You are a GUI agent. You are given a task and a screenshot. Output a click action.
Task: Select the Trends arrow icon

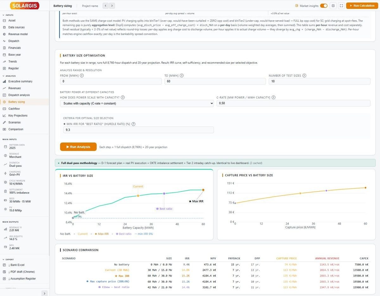coord(4,62)
